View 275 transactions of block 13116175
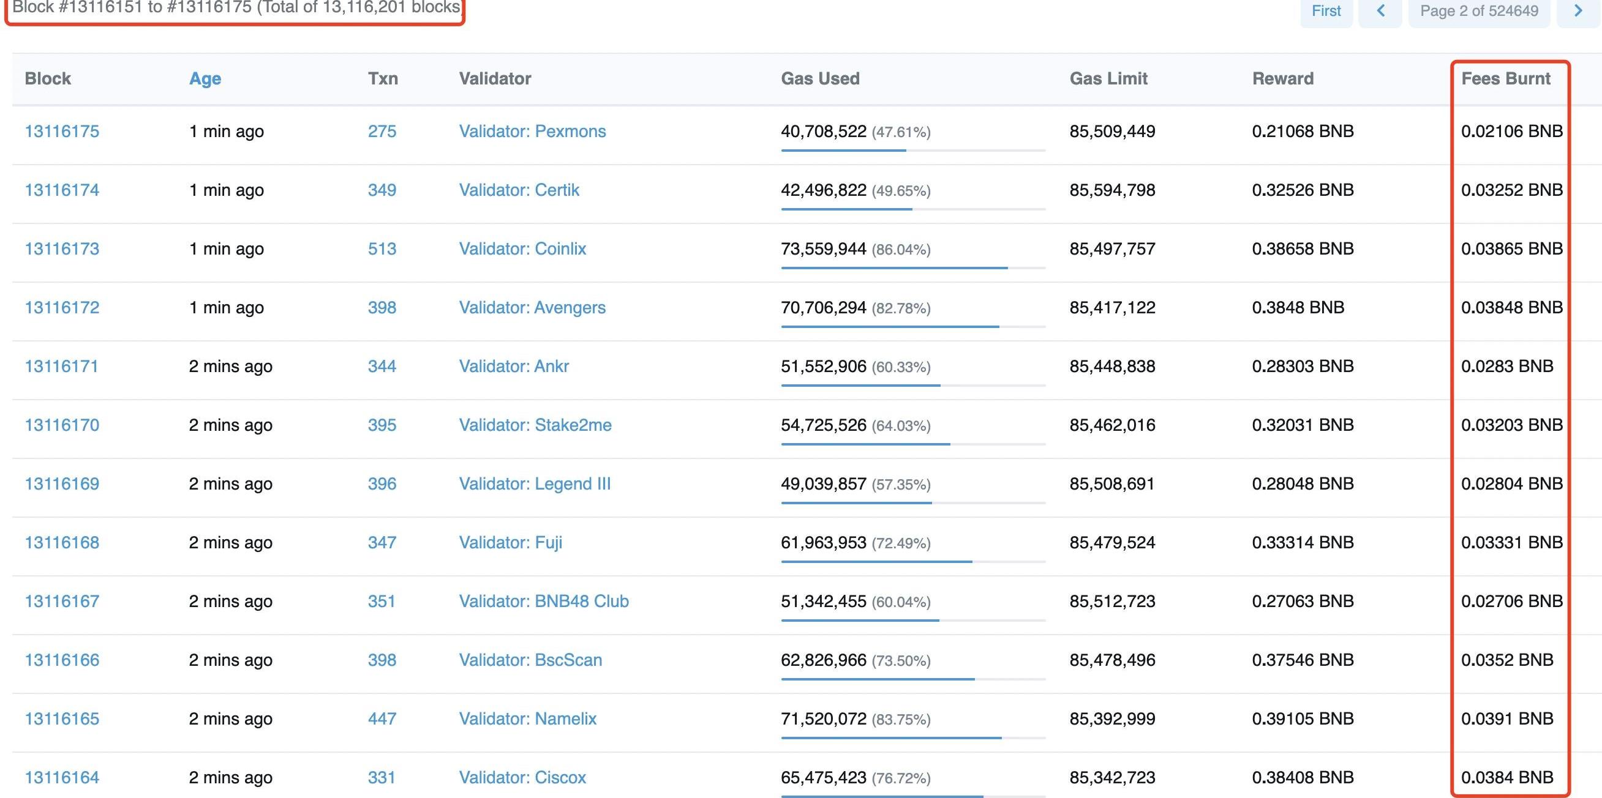 [382, 131]
